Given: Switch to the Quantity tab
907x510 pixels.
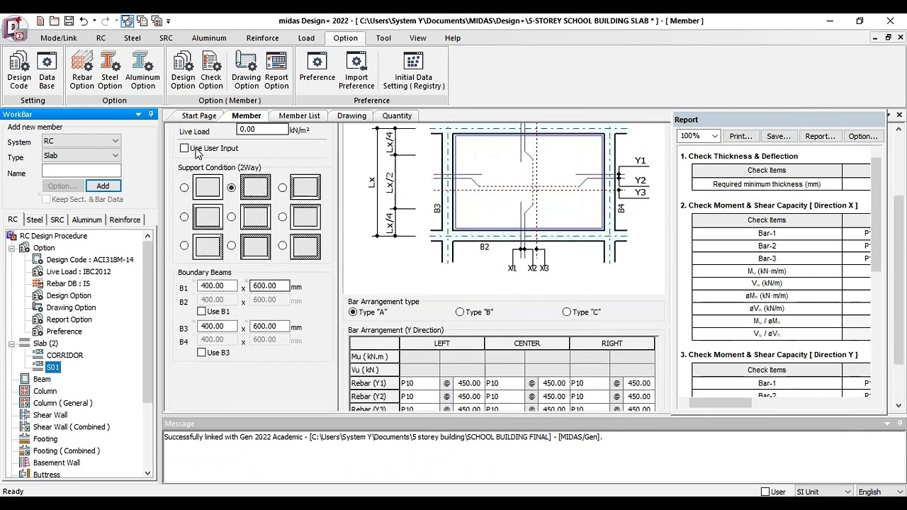Looking at the screenshot, I should [397, 115].
